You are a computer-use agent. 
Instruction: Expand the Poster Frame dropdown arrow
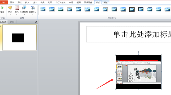click(24, 15)
